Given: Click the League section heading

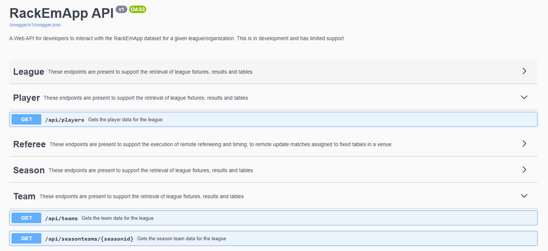Looking at the screenshot, I should [x=29, y=72].
